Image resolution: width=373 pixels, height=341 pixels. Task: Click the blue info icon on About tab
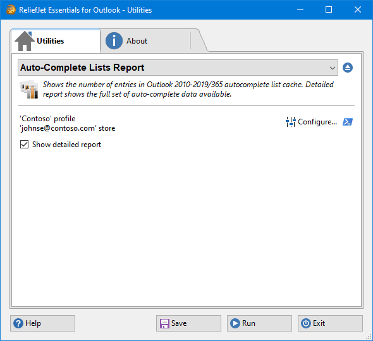pyautogui.click(x=114, y=41)
